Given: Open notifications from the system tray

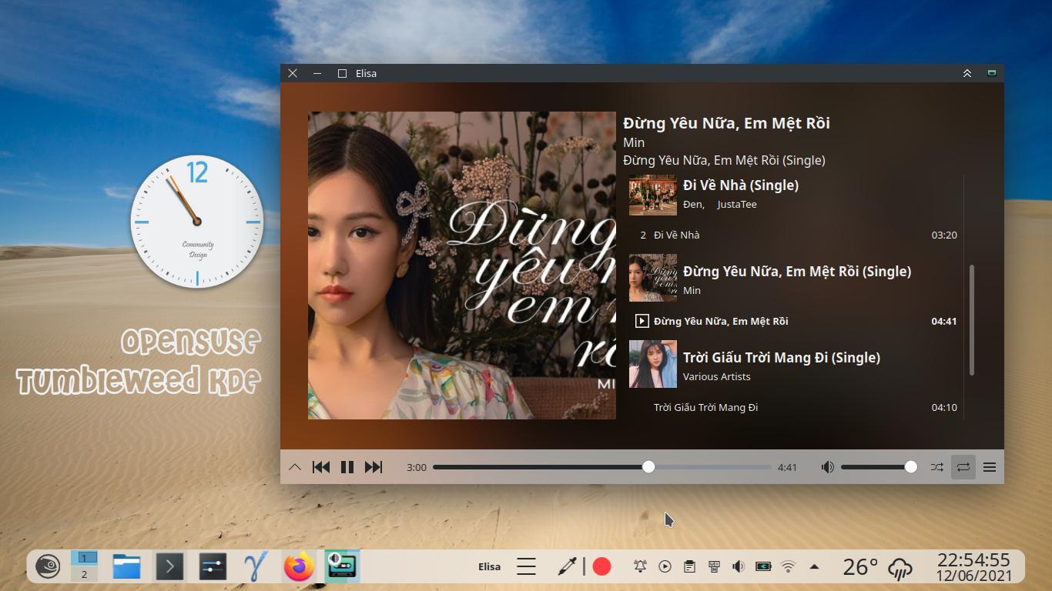Looking at the screenshot, I should (x=640, y=567).
